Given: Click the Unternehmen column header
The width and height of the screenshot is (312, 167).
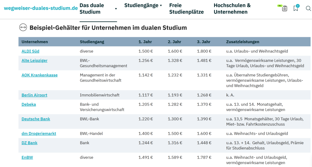Looking at the screenshot, I should point(35,42).
